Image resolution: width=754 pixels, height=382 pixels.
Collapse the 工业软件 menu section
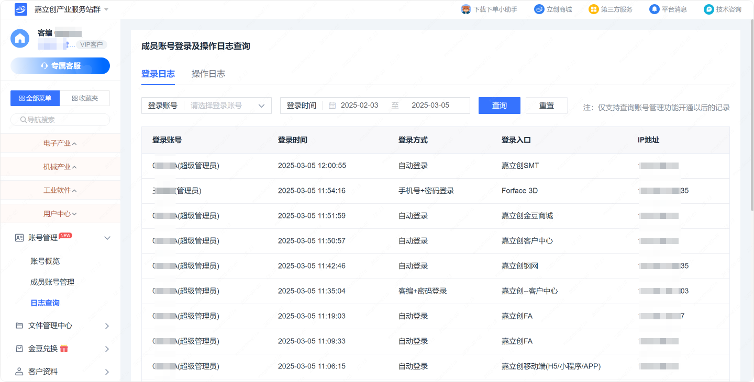[x=60, y=190]
